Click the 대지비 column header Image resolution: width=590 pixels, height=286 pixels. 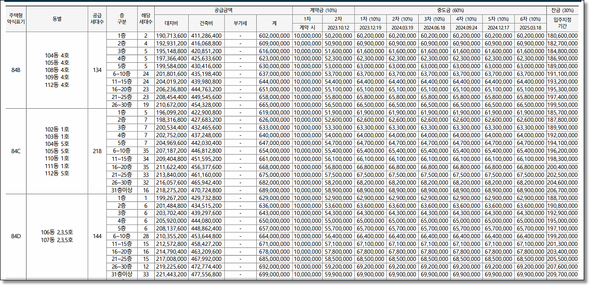coord(171,23)
